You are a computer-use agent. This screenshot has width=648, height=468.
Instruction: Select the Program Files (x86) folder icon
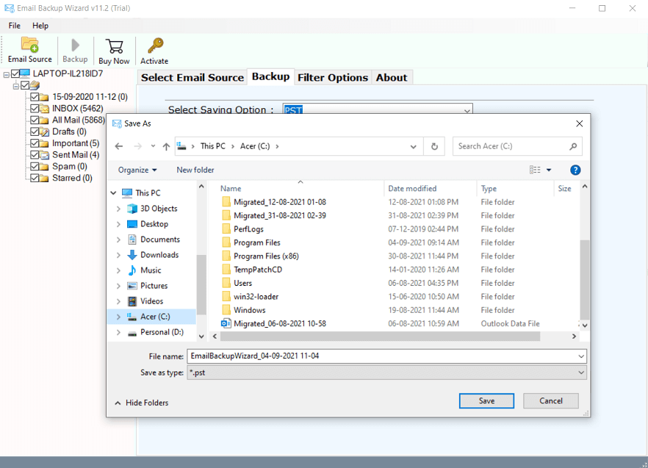click(x=226, y=256)
